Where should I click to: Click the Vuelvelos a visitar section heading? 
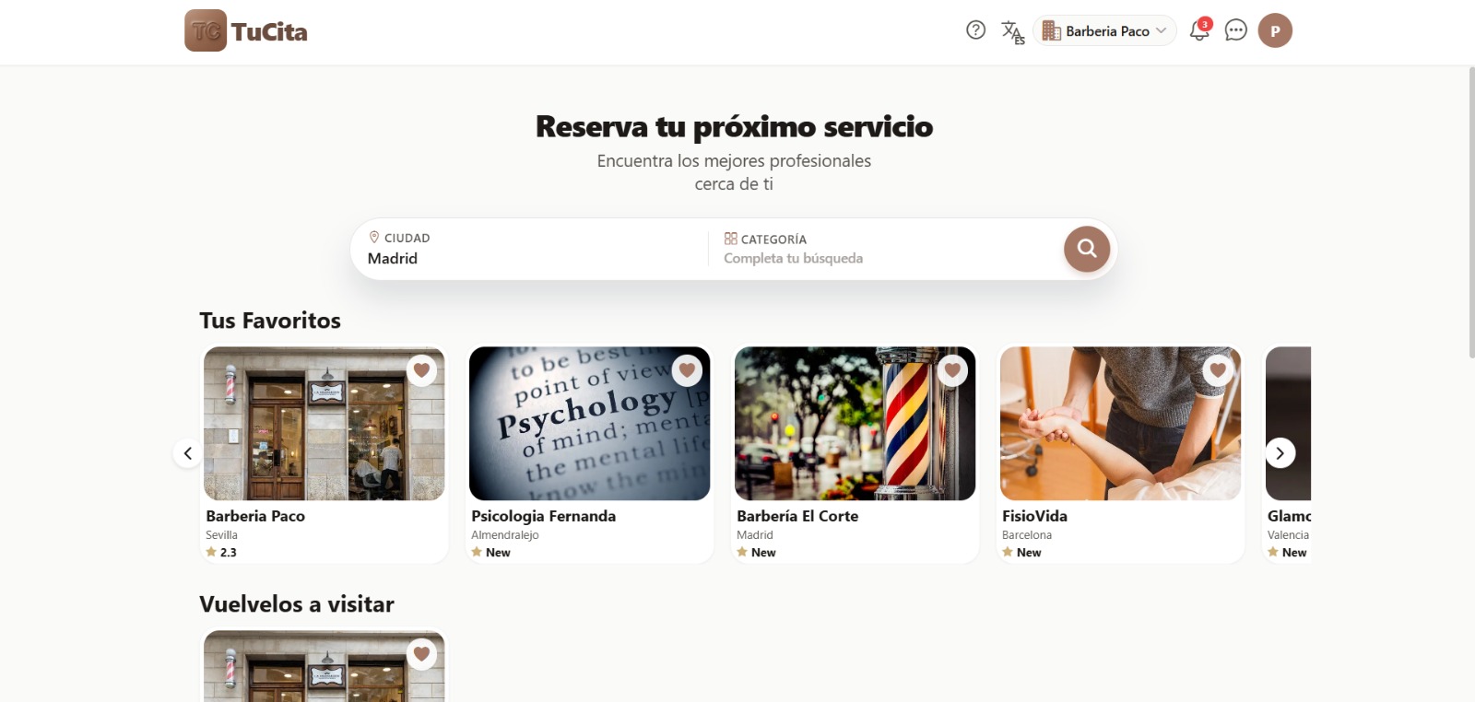297,604
